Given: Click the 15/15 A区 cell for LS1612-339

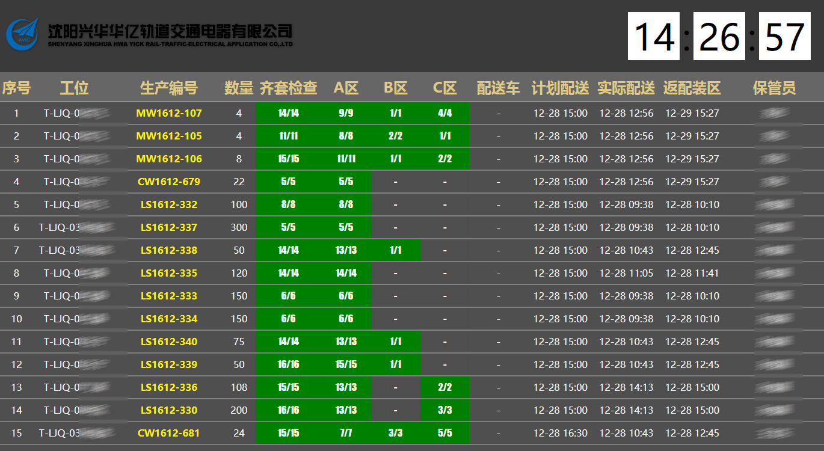Looking at the screenshot, I should point(346,364).
